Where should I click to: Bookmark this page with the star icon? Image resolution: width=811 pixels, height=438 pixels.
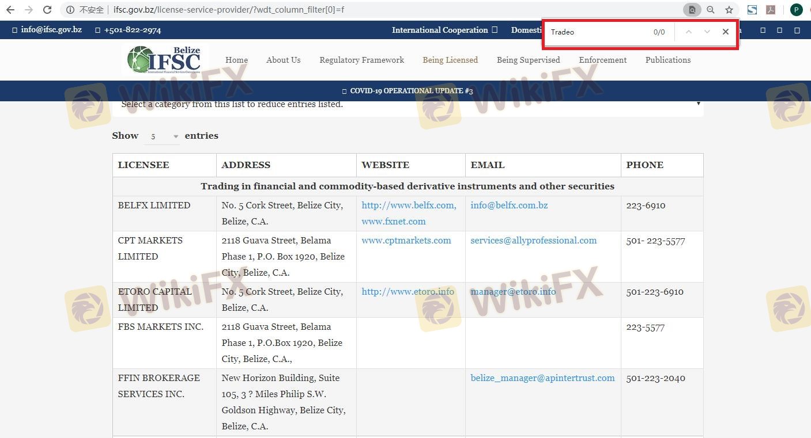tap(729, 10)
